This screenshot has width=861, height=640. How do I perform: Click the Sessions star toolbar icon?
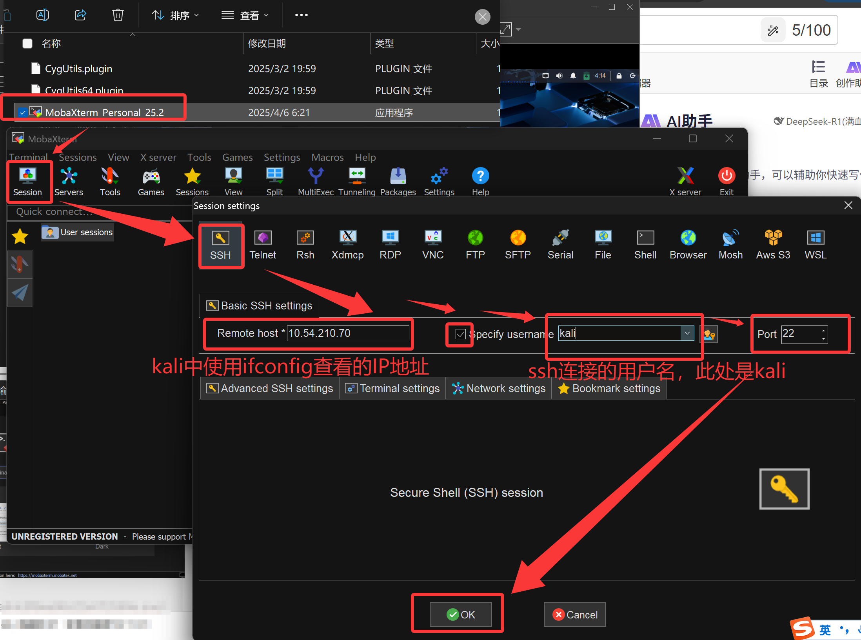pos(192,182)
